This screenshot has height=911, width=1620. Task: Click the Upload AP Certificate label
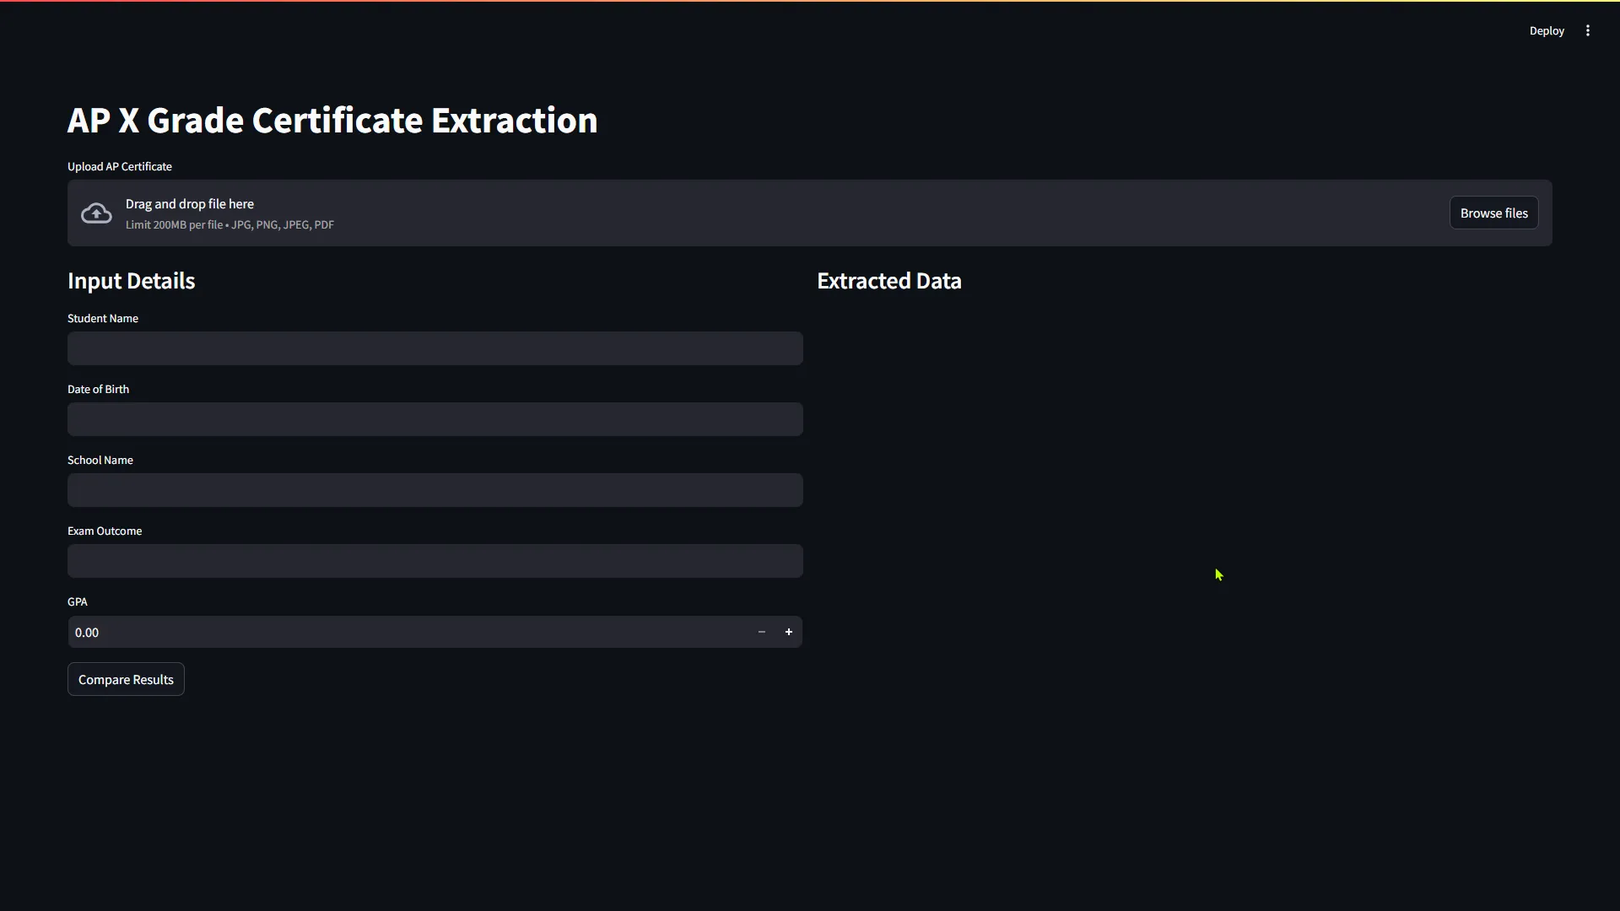click(x=119, y=166)
